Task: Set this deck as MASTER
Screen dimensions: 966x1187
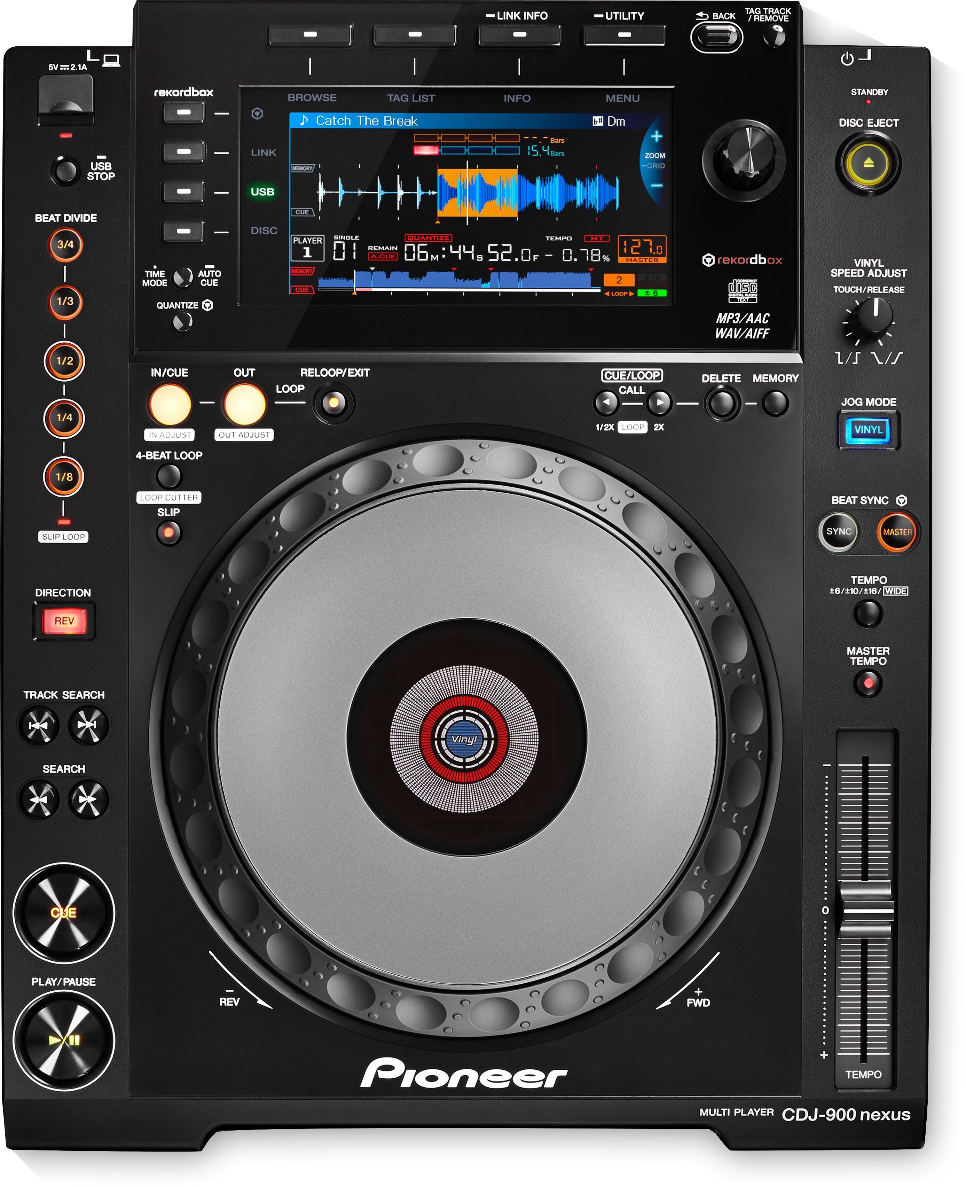Action: point(896,531)
